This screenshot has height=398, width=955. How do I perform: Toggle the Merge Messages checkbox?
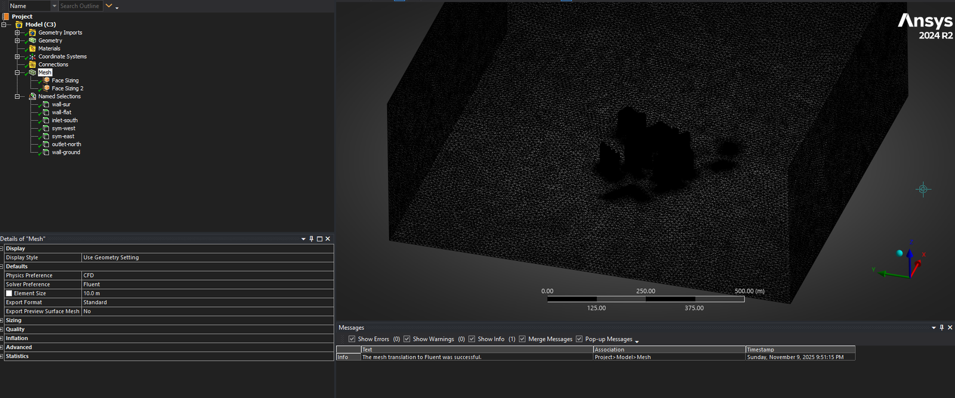click(x=522, y=339)
